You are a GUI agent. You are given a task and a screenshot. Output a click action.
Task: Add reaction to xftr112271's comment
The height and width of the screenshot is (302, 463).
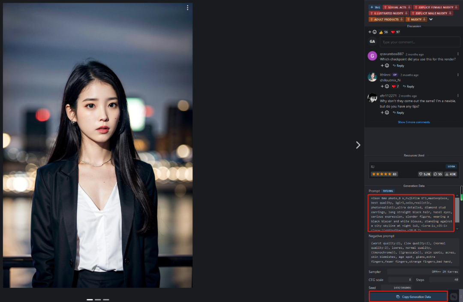coord(385,112)
